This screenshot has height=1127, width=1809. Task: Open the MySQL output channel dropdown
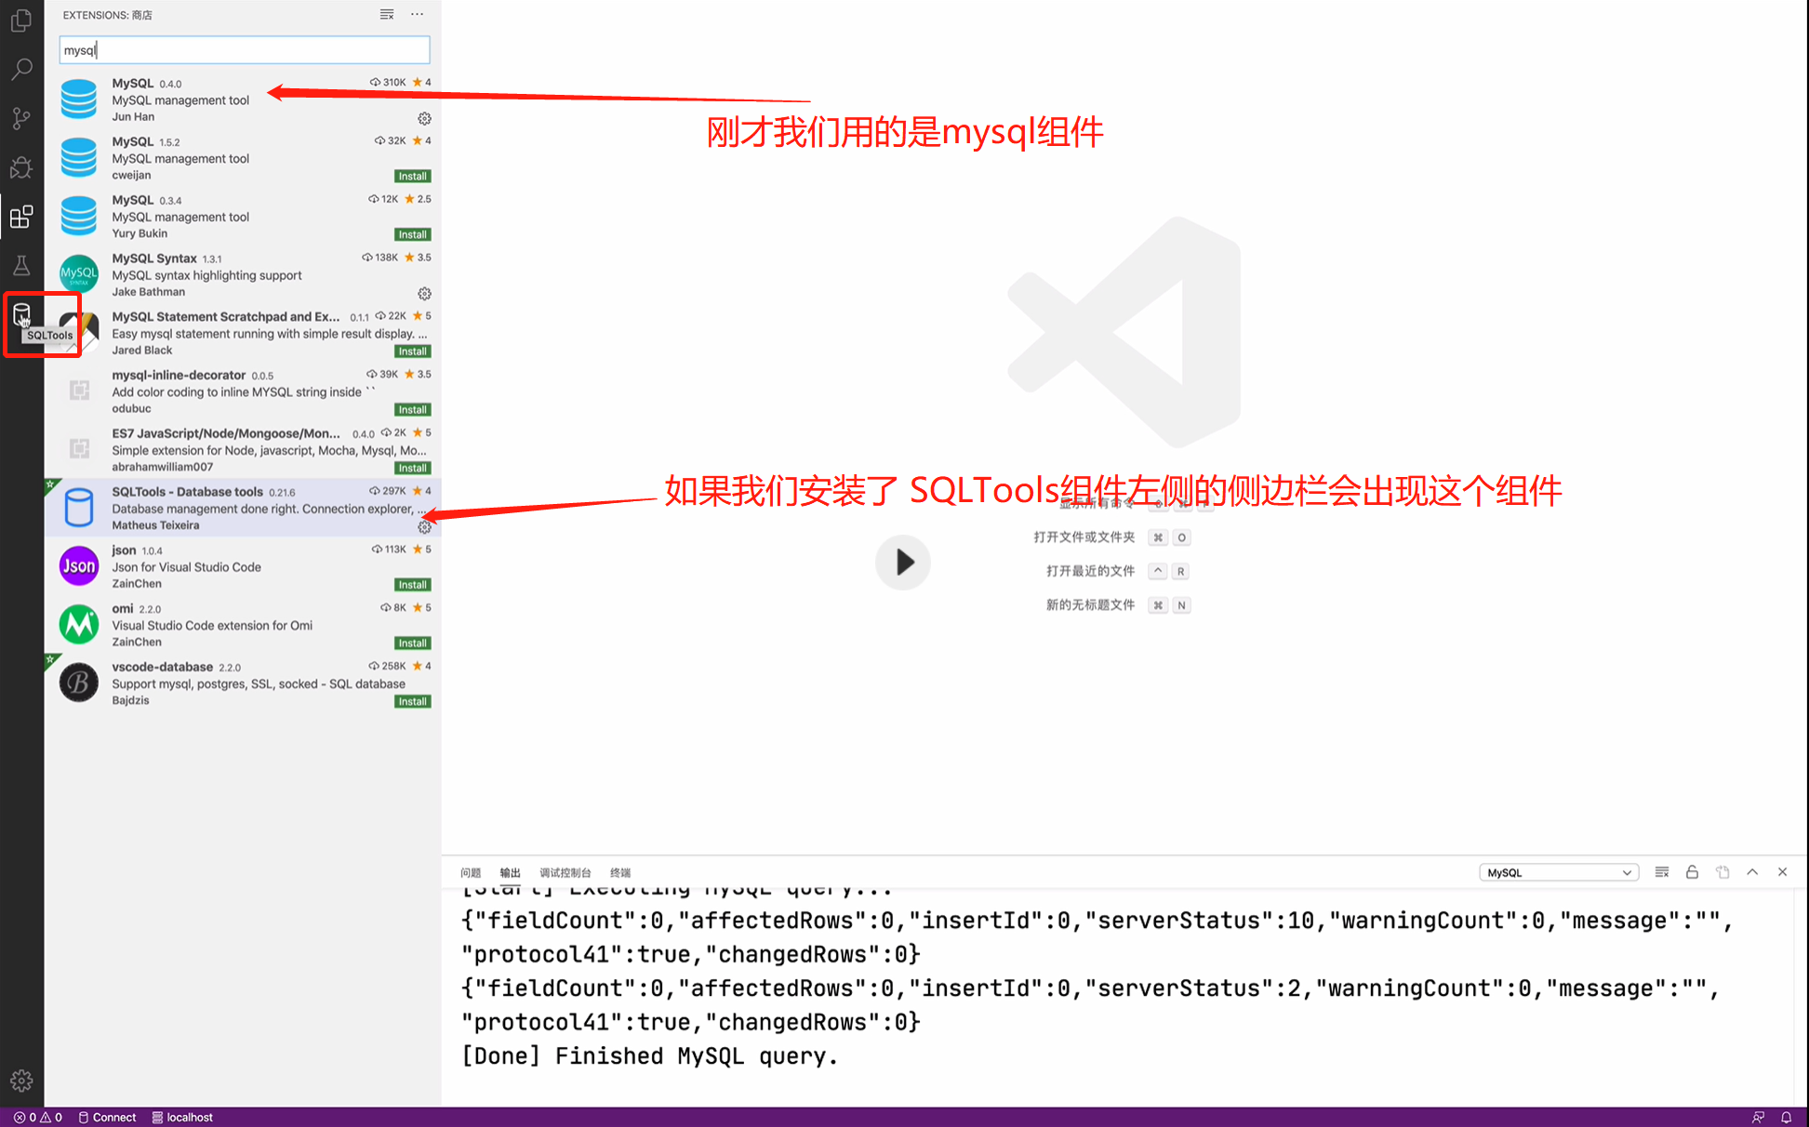(1559, 872)
